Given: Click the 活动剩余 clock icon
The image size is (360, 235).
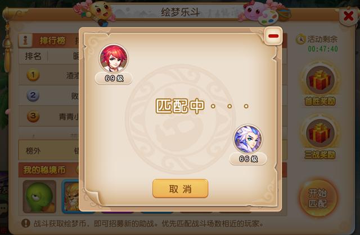Looking at the screenshot, I should [x=300, y=39].
